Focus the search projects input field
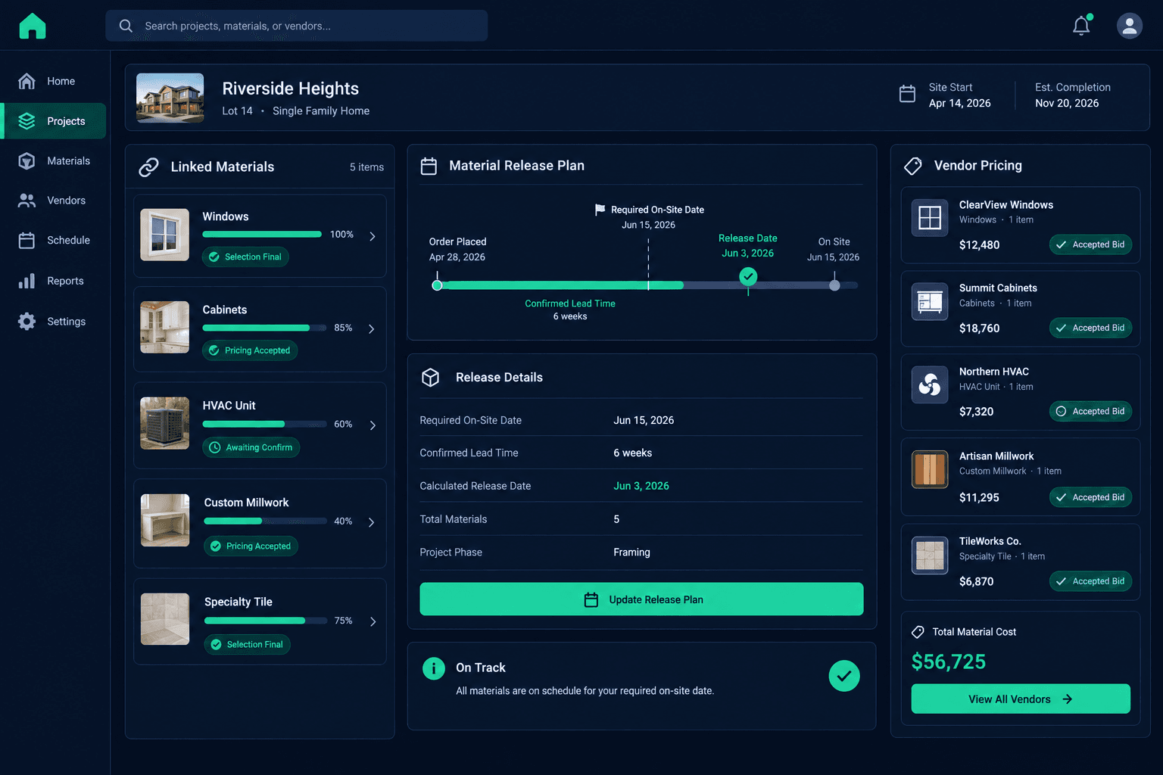Viewport: 1163px width, 775px height. 297,26
